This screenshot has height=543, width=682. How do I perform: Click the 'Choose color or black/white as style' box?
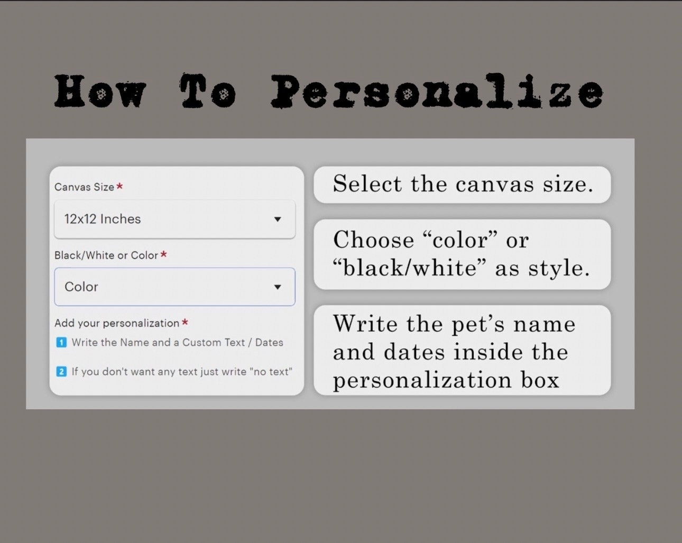(x=462, y=254)
